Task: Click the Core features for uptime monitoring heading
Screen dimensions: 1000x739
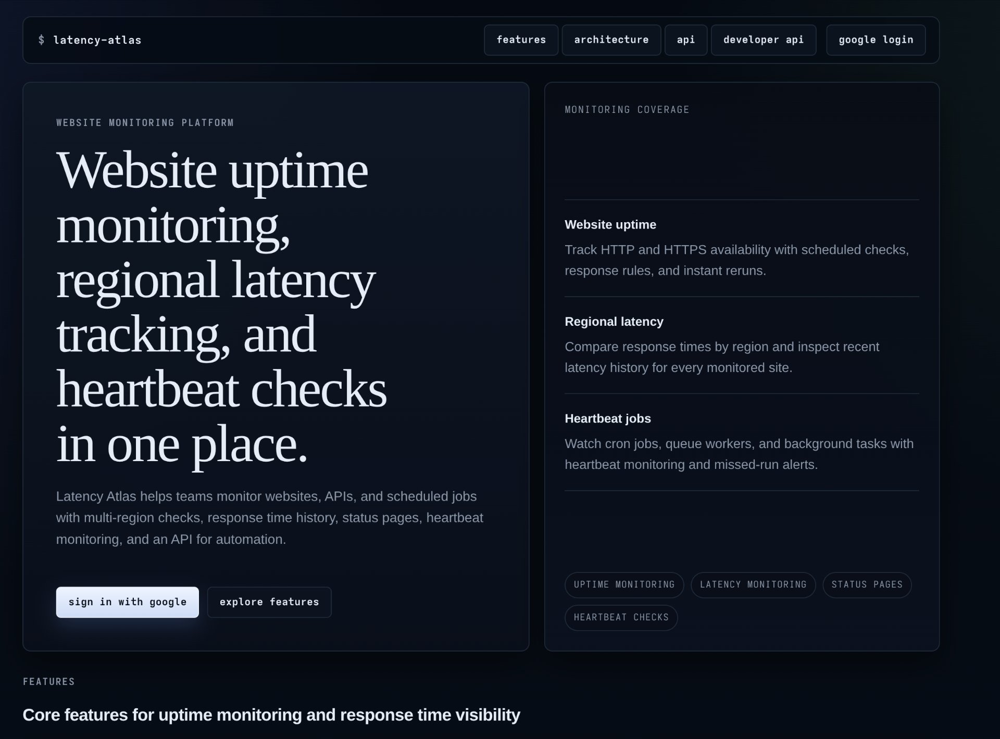Action: point(271,715)
